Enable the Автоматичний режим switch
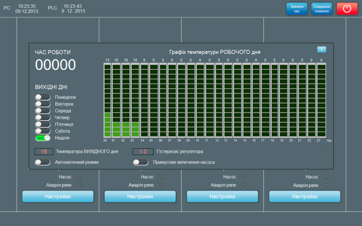 pos(42,162)
